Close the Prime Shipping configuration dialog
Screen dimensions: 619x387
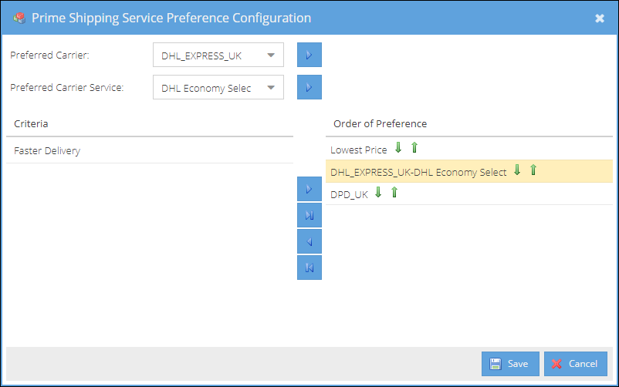pyautogui.click(x=600, y=19)
